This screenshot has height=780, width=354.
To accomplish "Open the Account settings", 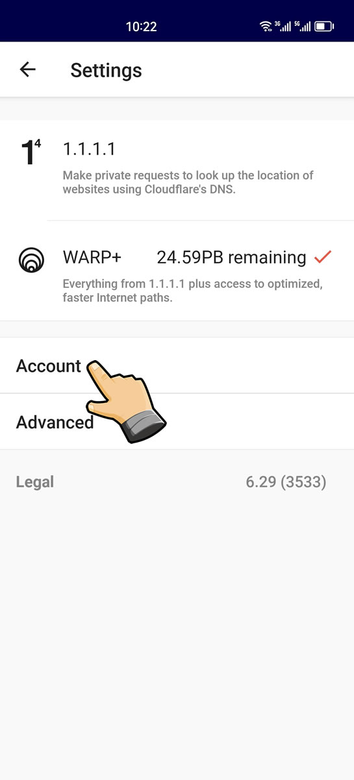I will tap(177, 365).
